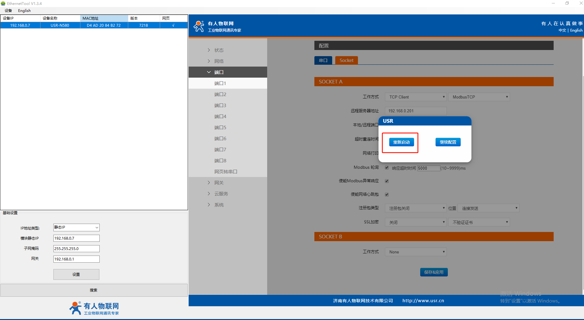Click the 搜索 search button
This screenshot has height=320, width=584.
94,290
